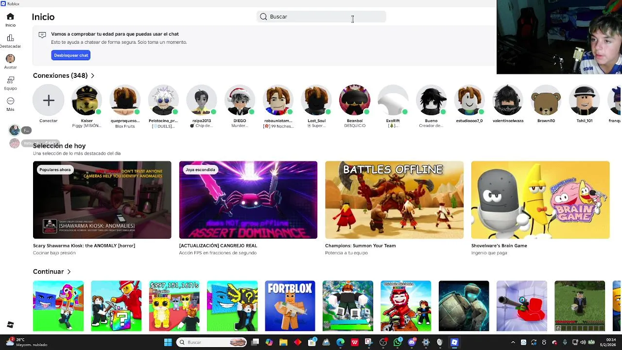The width and height of the screenshot is (622, 350).
Task: Open Copilot icon in taskbar
Action: 269,342
